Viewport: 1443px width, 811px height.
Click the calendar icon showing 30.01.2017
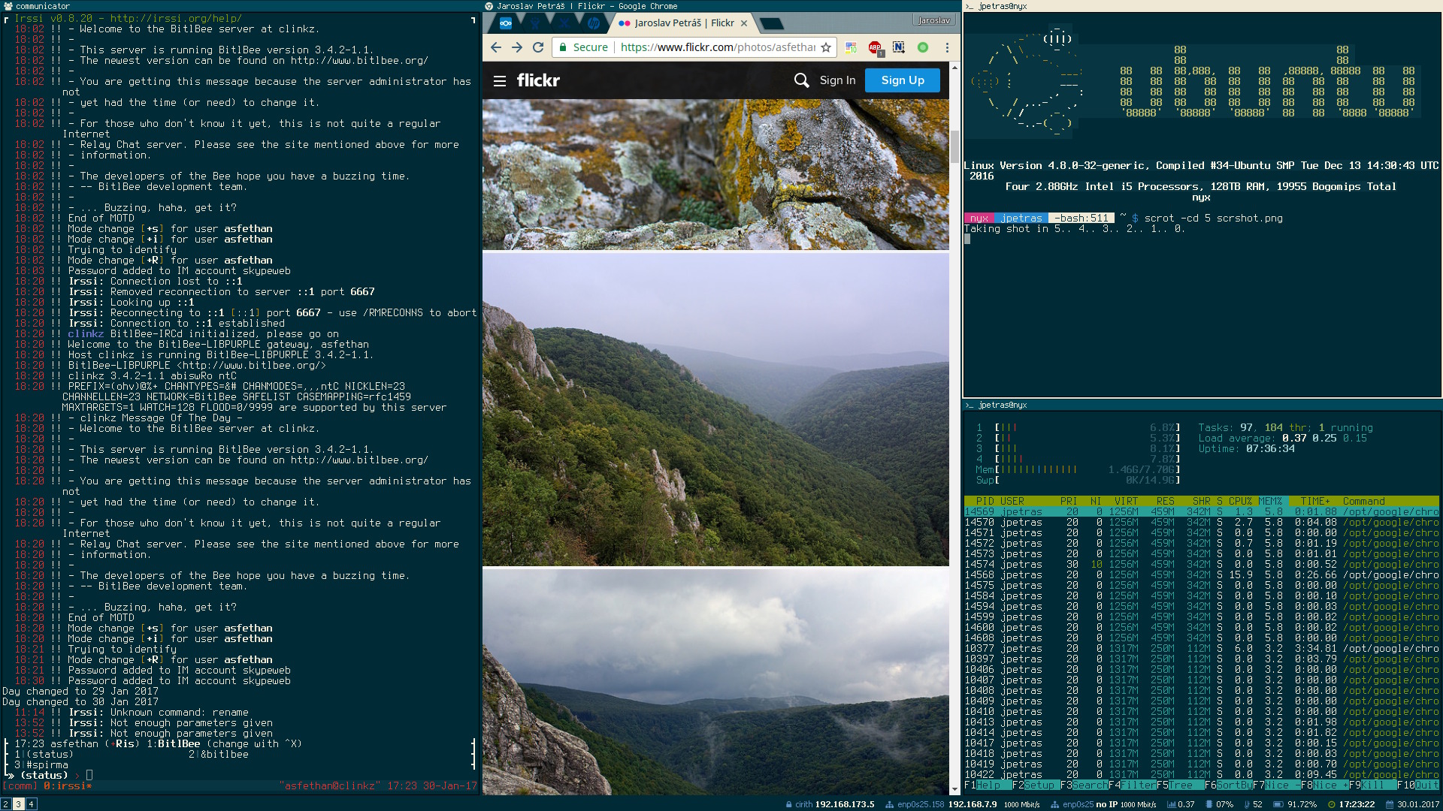1390,804
